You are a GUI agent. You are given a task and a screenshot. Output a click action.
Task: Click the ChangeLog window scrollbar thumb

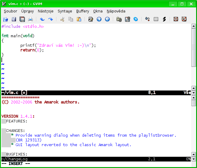tap(193, 103)
